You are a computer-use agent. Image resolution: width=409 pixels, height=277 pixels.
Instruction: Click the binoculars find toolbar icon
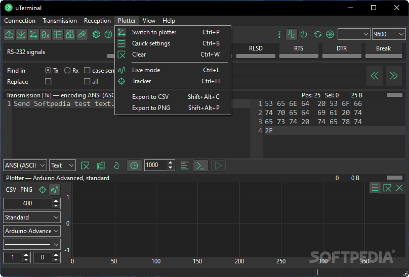pyautogui.click(x=70, y=34)
